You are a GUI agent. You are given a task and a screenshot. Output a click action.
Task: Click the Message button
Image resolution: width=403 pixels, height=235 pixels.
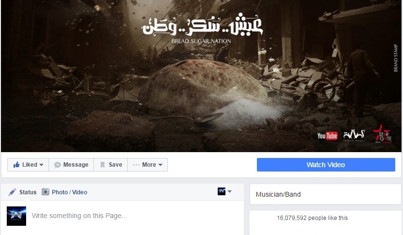pyautogui.click(x=71, y=165)
